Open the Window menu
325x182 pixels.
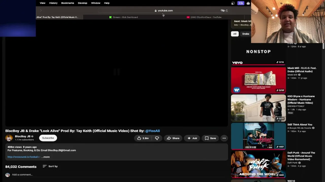click(96, 3)
